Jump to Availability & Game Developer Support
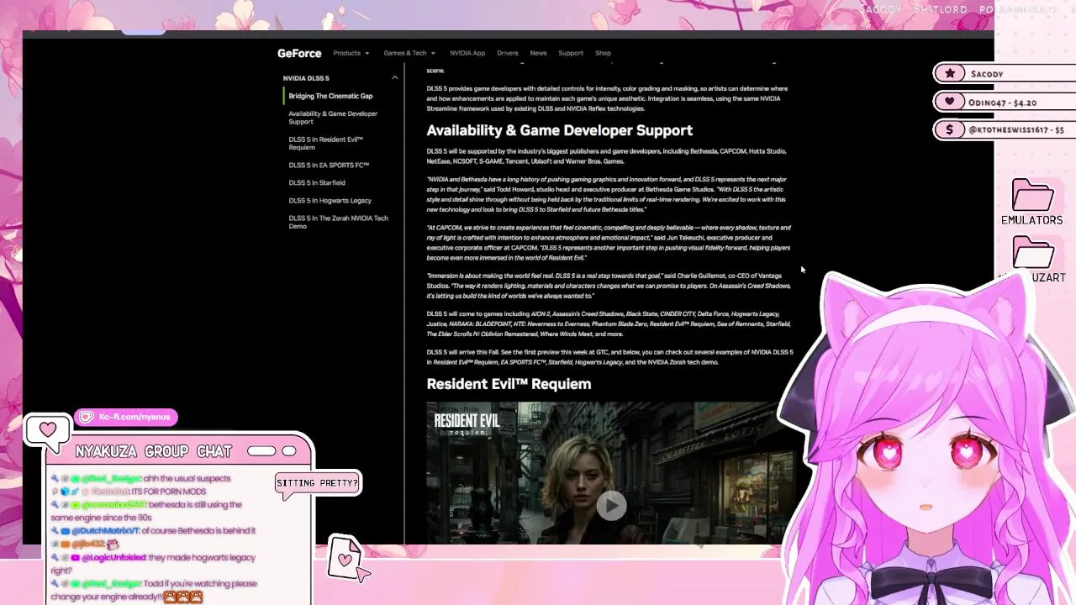 click(x=333, y=118)
